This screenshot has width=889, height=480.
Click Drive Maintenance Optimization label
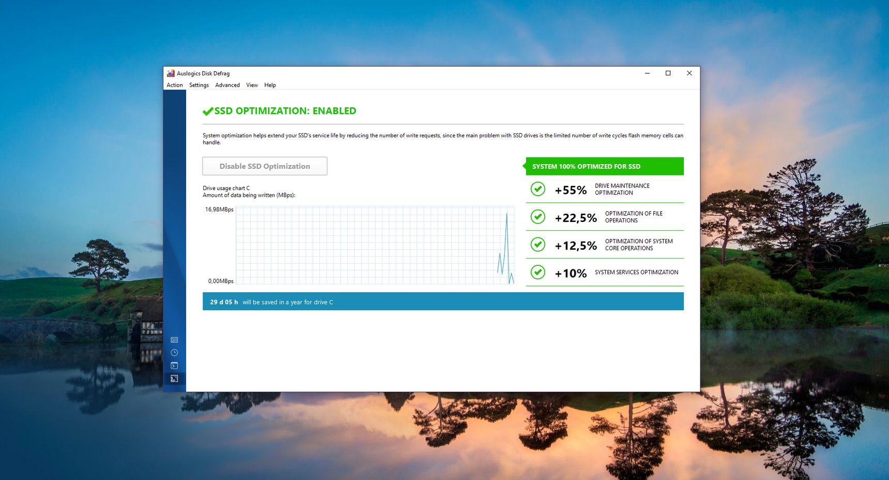[622, 189]
